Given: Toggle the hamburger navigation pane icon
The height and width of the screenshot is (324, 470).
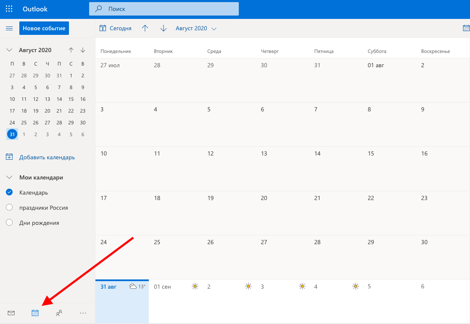Looking at the screenshot, I should (9, 28).
